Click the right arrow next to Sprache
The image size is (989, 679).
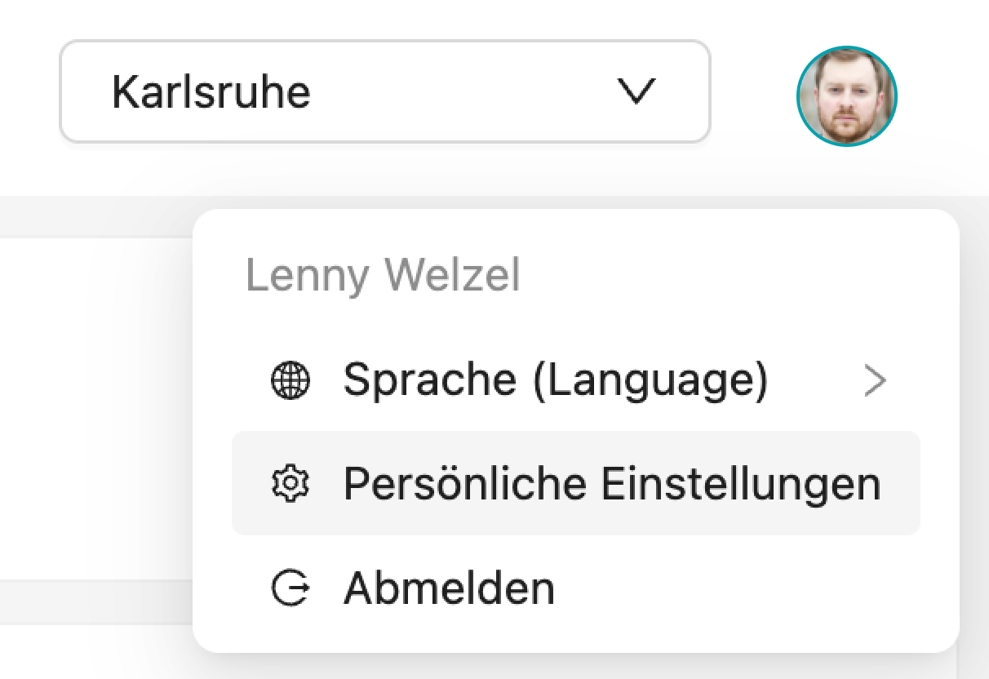point(875,381)
